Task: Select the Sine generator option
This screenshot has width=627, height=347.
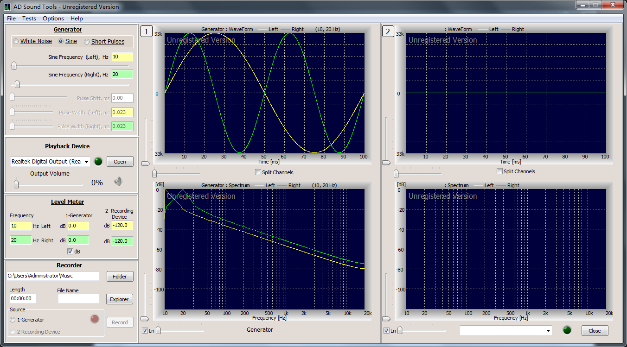Action: click(68, 41)
